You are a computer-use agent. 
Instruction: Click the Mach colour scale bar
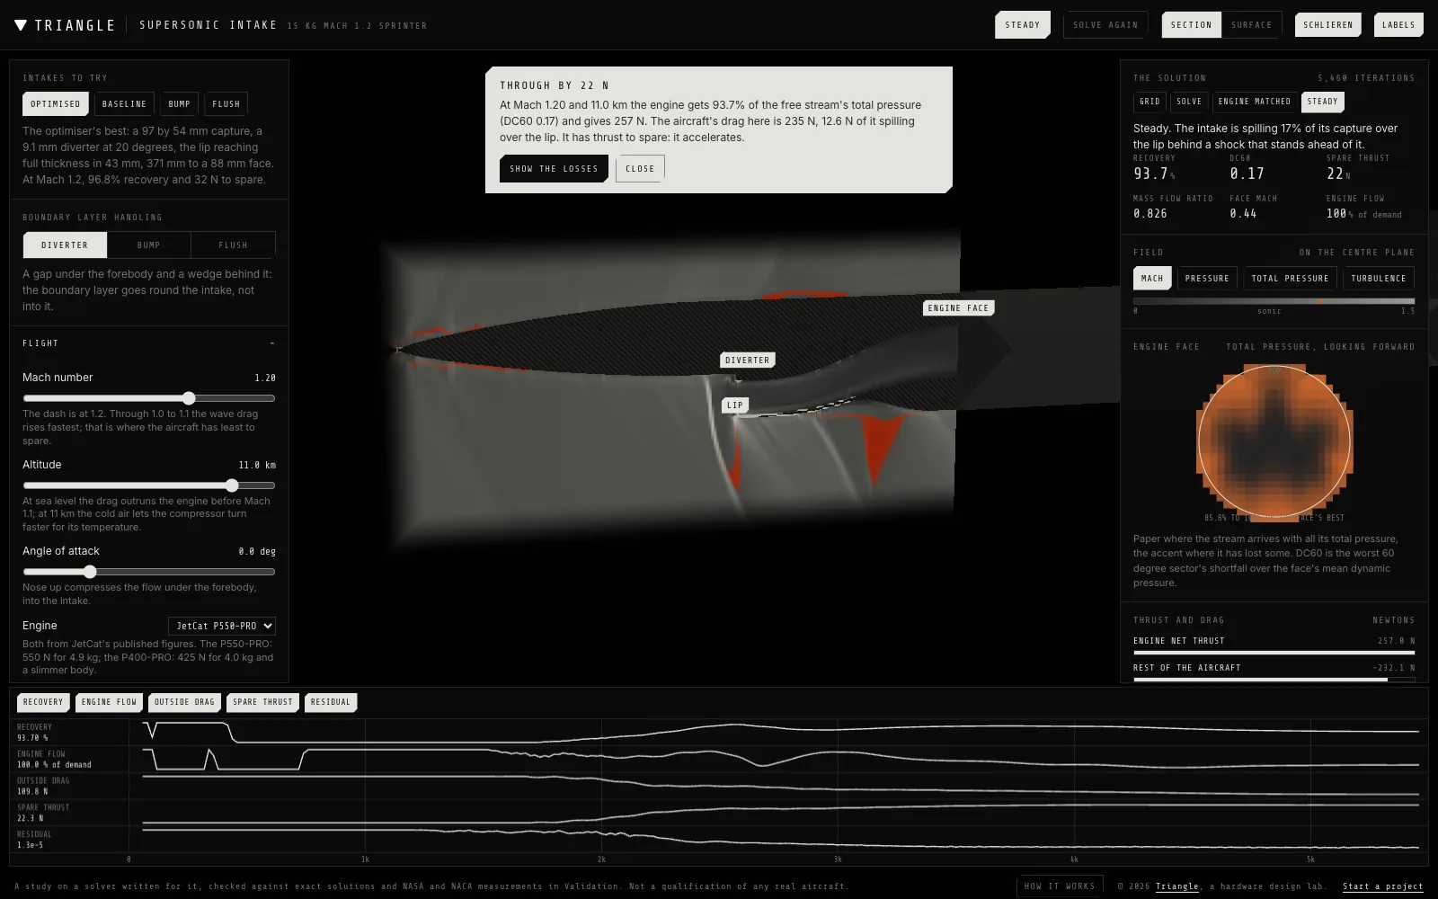click(x=1274, y=301)
